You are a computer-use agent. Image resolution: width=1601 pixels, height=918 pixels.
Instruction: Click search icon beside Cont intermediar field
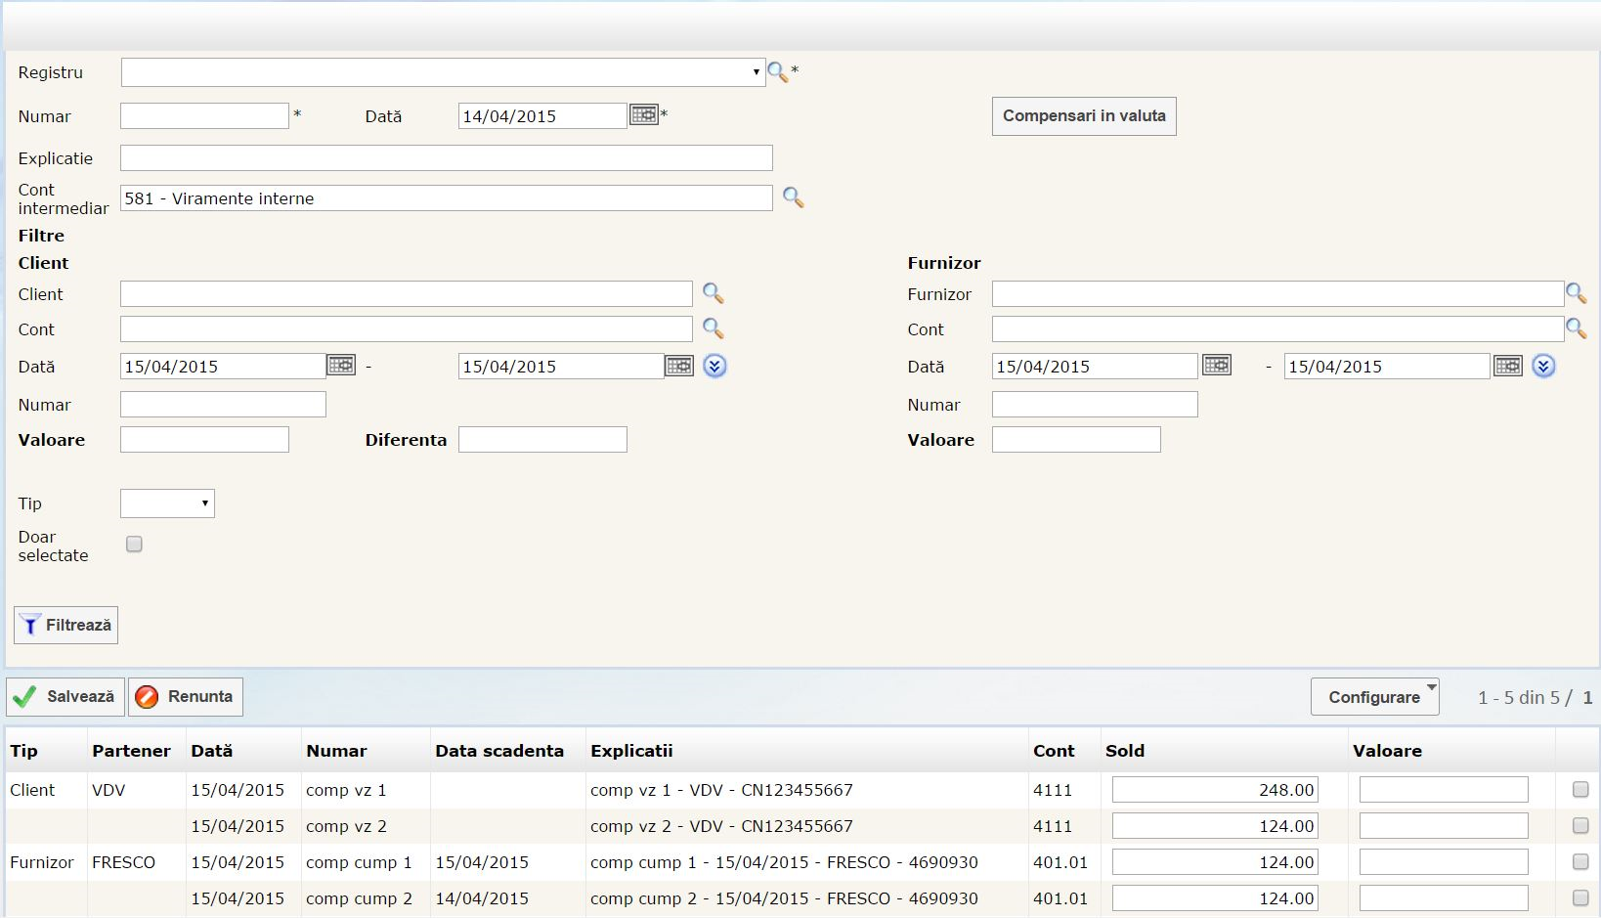click(x=793, y=198)
